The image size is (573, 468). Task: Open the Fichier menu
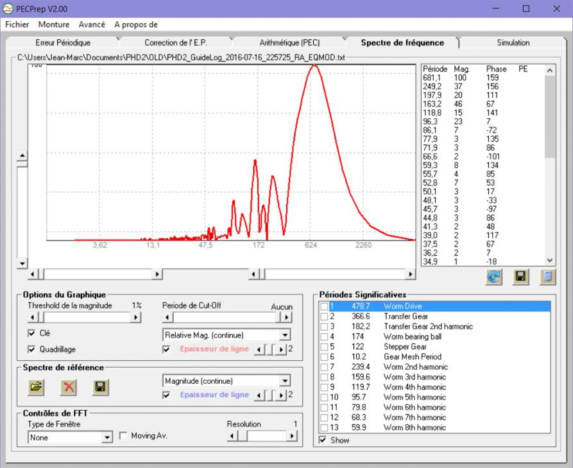[x=17, y=24]
